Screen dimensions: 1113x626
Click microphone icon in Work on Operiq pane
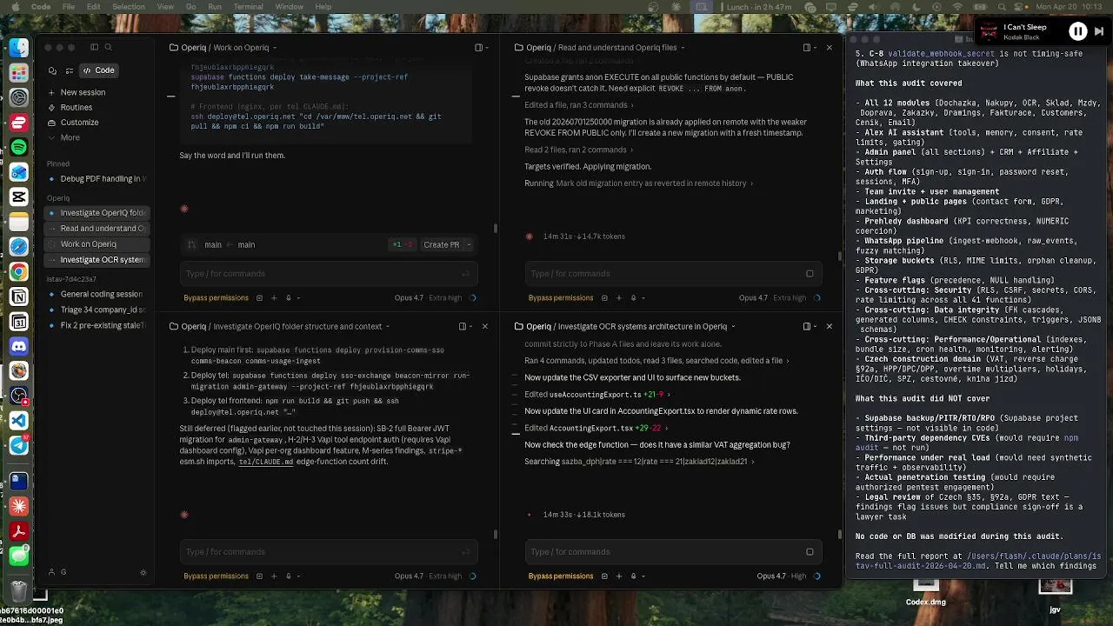point(289,298)
